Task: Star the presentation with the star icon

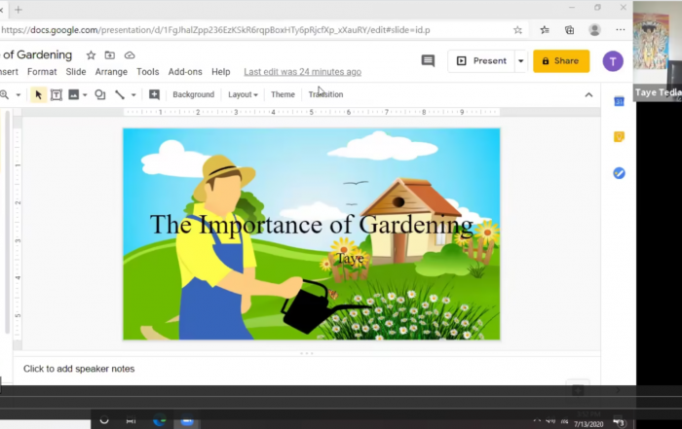Action: (92, 55)
